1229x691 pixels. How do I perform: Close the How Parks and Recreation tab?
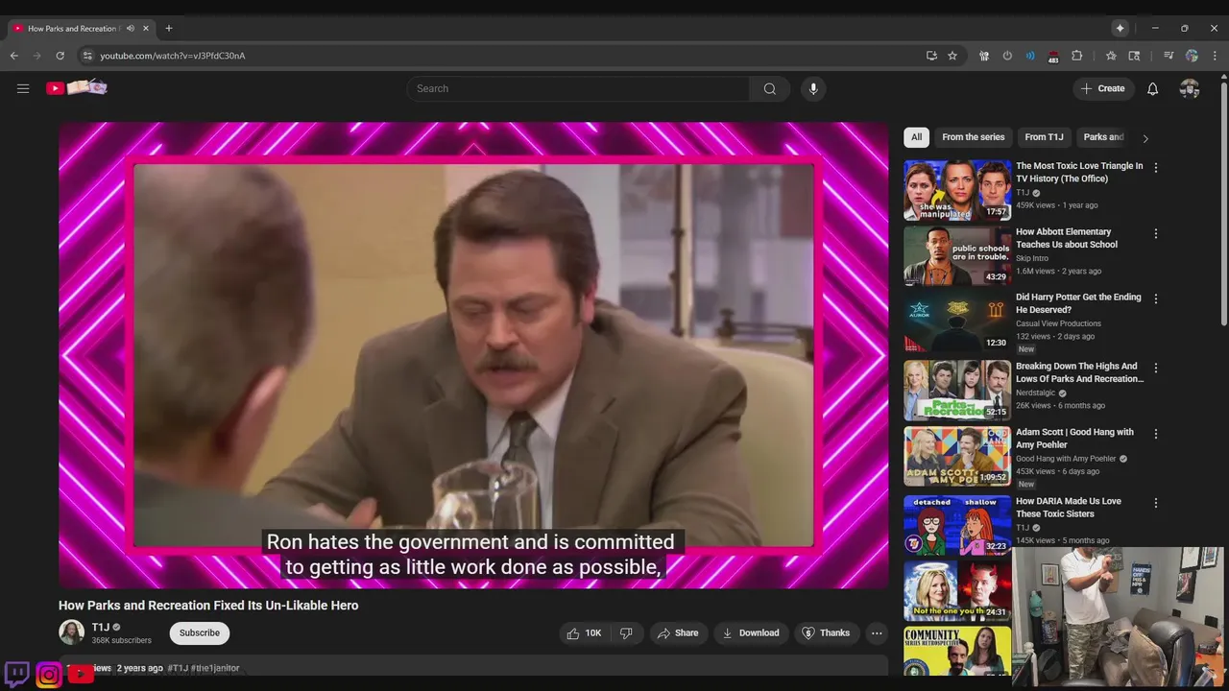[146, 29]
